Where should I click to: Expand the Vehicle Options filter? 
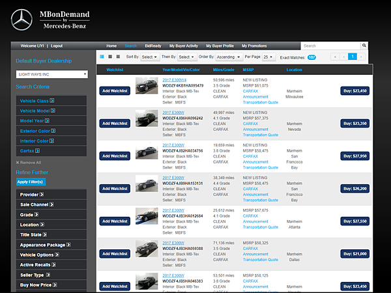coord(51,255)
